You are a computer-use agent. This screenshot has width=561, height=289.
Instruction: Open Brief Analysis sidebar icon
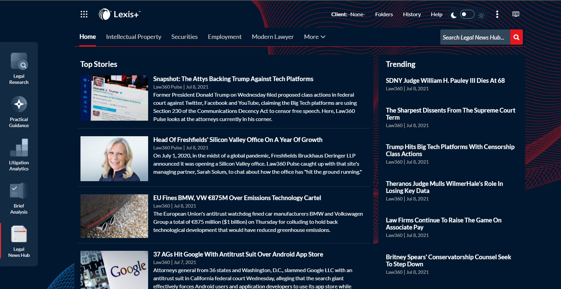coord(19,198)
